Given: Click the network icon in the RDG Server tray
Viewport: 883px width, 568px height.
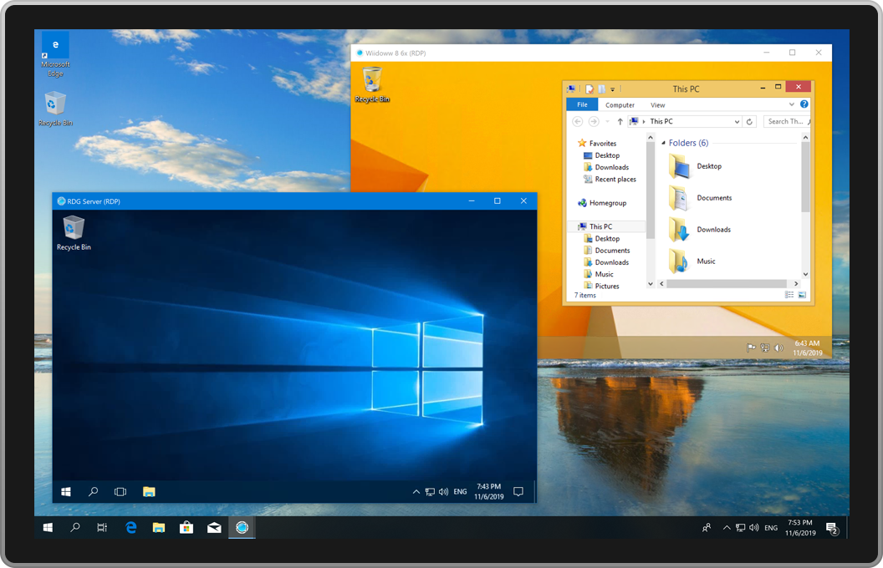Looking at the screenshot, I should [430, 491].
